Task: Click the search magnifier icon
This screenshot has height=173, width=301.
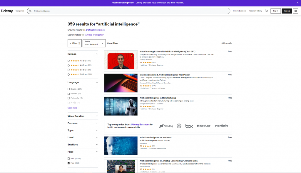Action: click(x=30, y=11)
